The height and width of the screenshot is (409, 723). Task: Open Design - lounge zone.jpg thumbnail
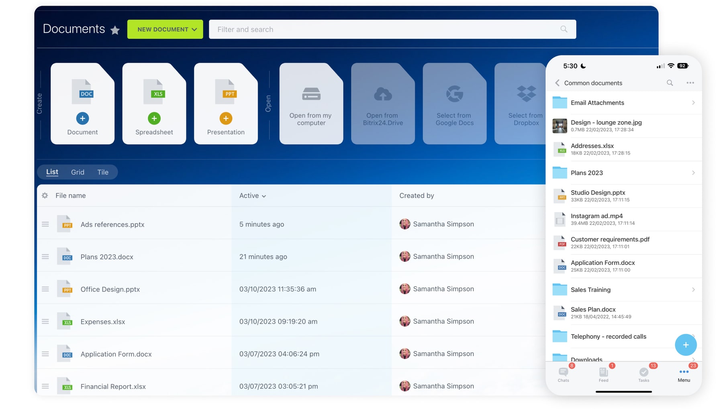click(560, 126)
